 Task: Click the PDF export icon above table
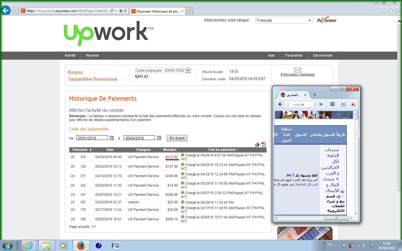click(263, 144)
